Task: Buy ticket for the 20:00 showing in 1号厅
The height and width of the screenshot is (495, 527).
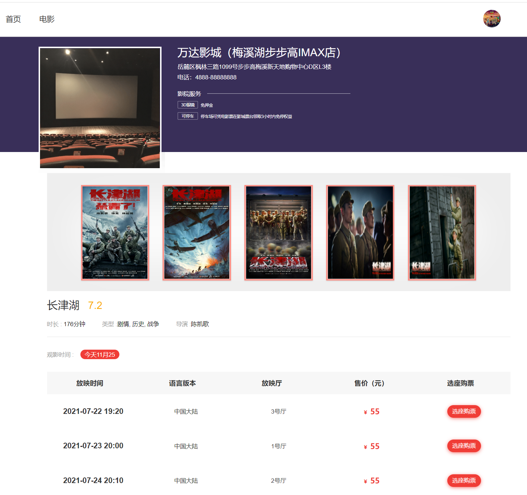Action: 464,446
